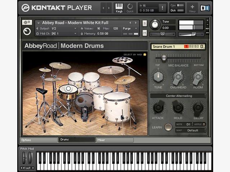Toggle the Keyb on-screen keyboard button
The width and height of the screenshot is (230, 172).
[119, 8]
